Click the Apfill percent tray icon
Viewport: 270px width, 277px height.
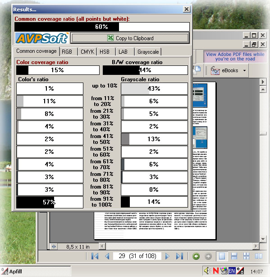click(x=240, y=271)
